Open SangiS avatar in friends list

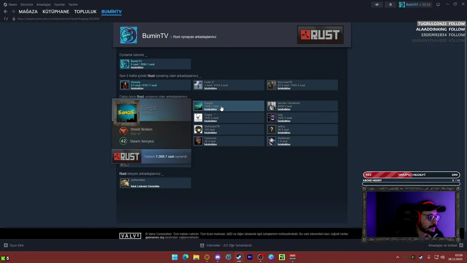coord(198,106)
